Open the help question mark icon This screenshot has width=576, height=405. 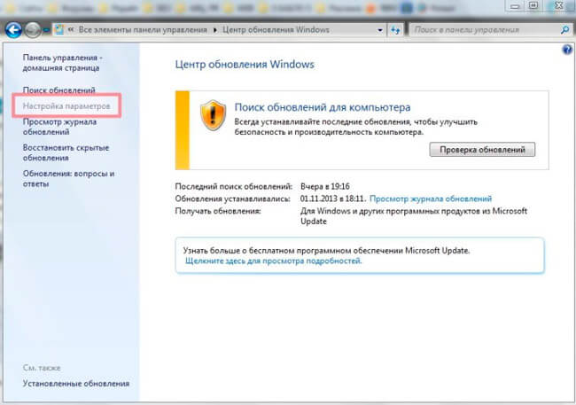coord(567,50)
